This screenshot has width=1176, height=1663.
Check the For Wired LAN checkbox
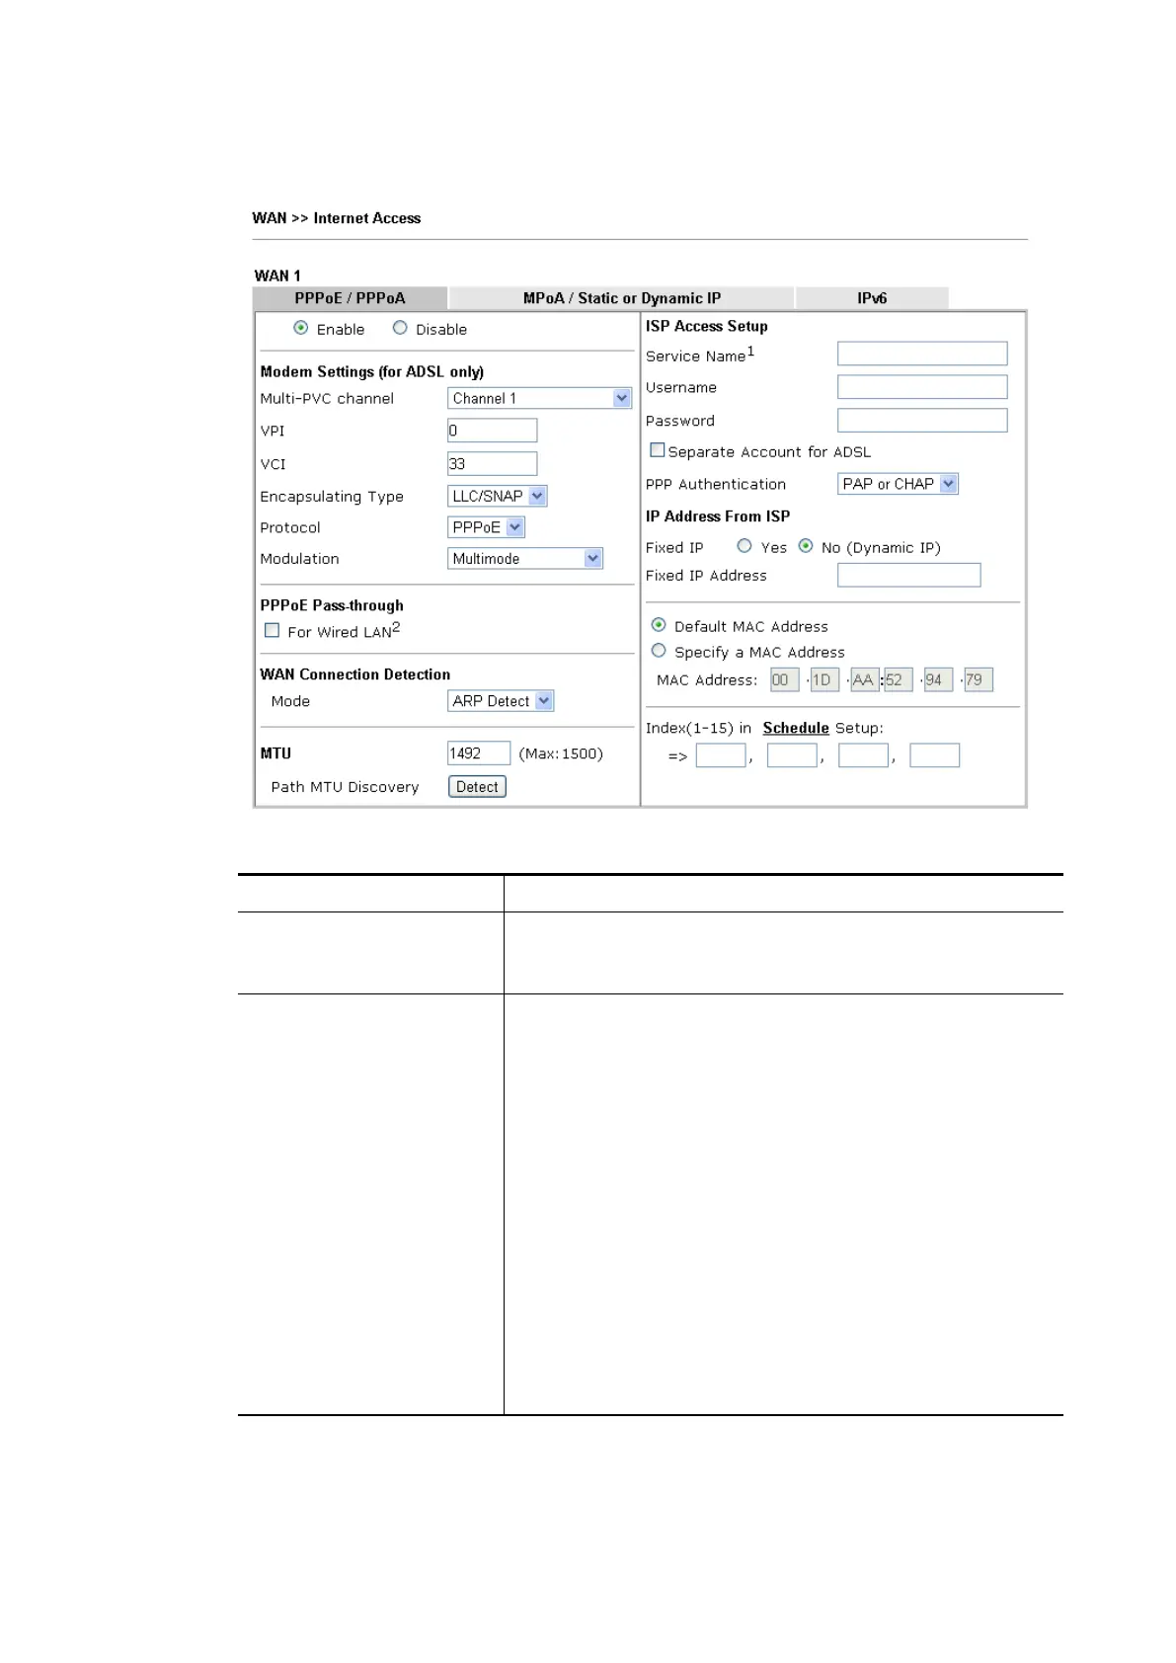pyautogui.click(x=273, y=630)
